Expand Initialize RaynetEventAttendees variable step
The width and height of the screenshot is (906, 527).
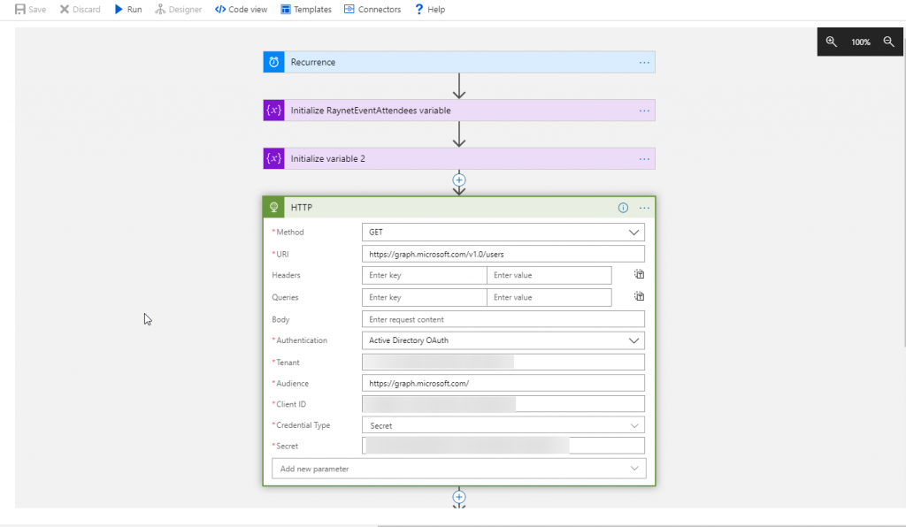[x=459, y=111]
